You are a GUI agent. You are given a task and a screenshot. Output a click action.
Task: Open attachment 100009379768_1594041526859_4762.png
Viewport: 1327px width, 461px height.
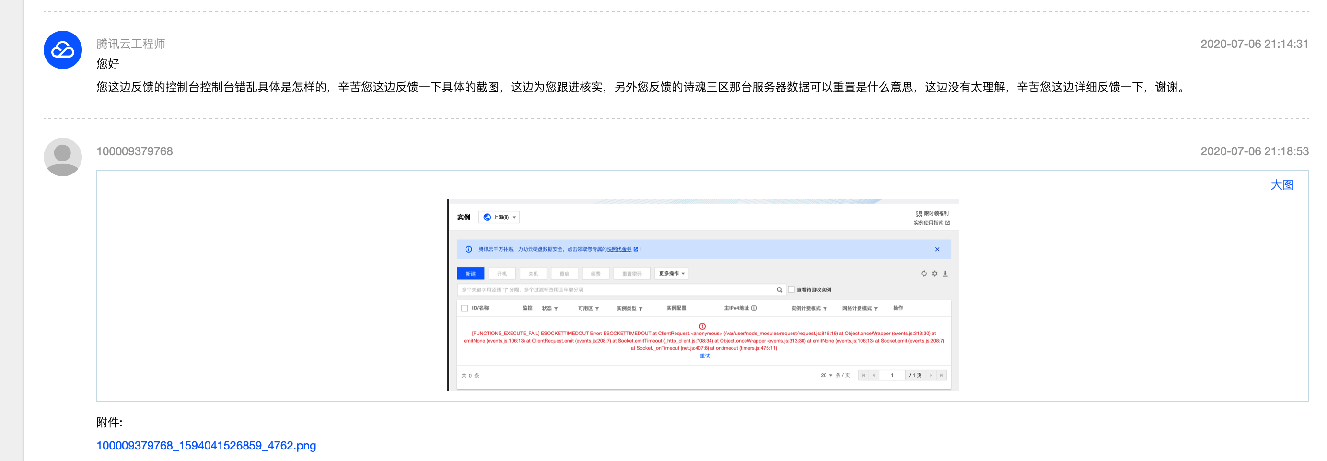click(206, 446)
